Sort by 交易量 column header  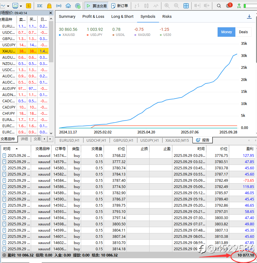pos(92,149)
